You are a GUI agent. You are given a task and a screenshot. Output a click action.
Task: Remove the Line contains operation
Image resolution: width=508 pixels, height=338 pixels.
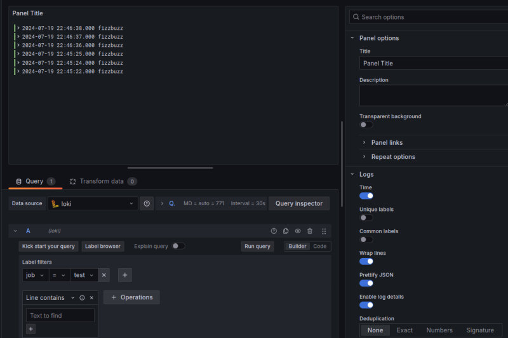pyautogui.click(x=91, y=297)
